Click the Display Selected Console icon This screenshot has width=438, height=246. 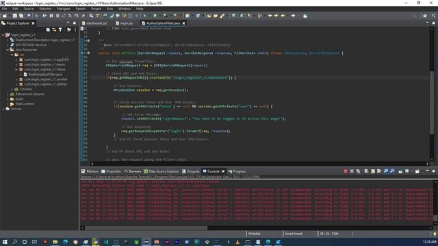point(407,172)
